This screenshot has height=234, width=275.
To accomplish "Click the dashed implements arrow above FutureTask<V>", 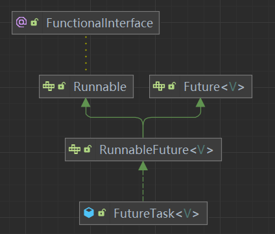I will [x=143, y=181].
